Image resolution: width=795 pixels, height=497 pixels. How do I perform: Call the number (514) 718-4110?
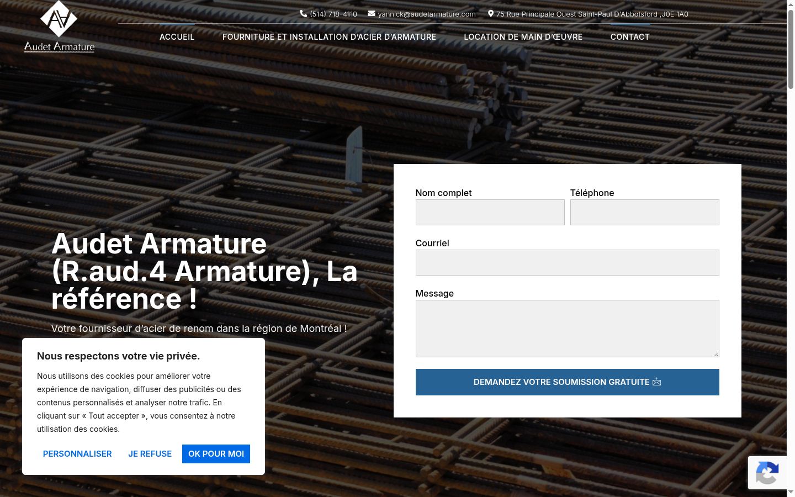(x=333, y=14)
